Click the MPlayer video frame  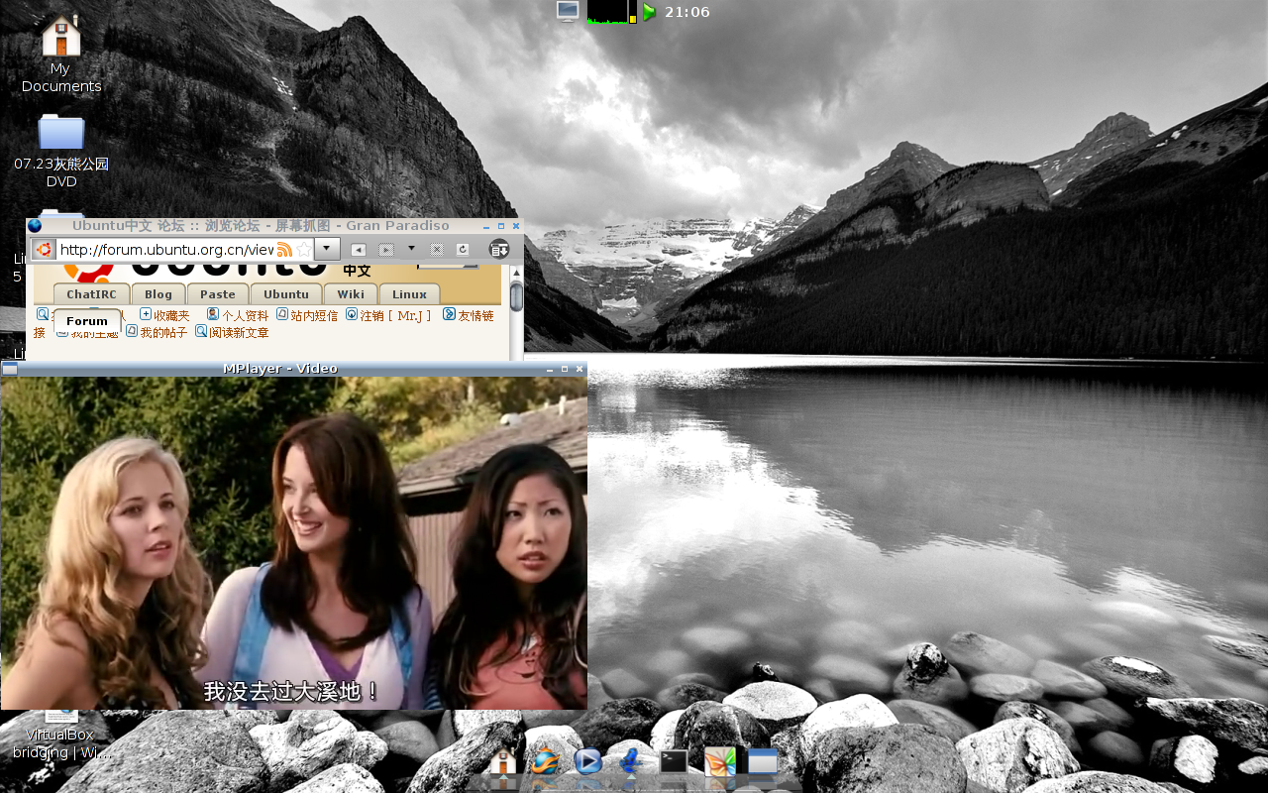(294, 543)
